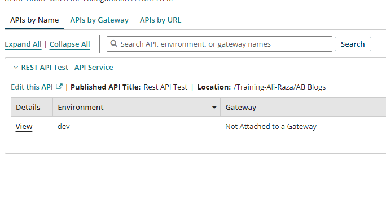Open the View link for dev environment
Viewport: 386px width, 210px height.
pos(24,127)
